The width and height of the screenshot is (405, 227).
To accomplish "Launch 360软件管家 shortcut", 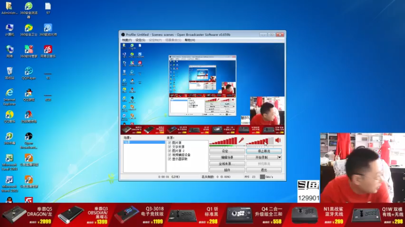I will point(29,51).
